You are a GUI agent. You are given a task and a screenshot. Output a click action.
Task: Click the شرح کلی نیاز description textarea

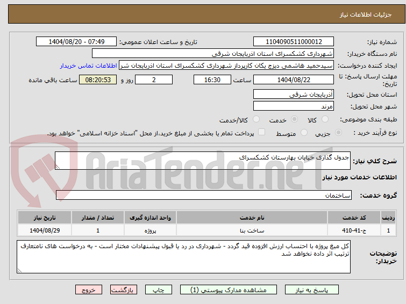coord(203,161)
